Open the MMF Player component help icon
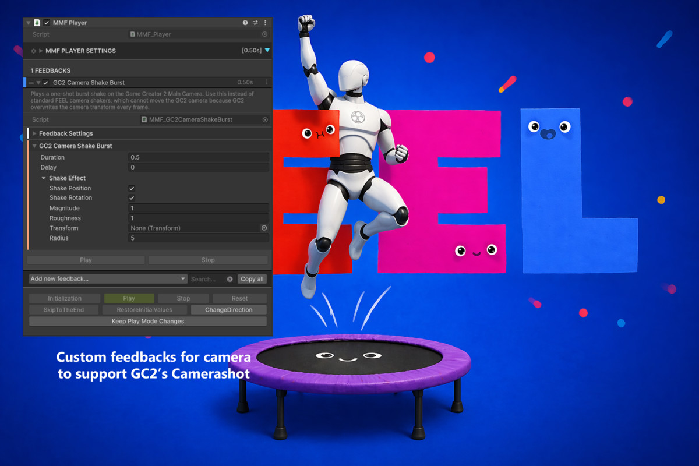 click(245, 23)
